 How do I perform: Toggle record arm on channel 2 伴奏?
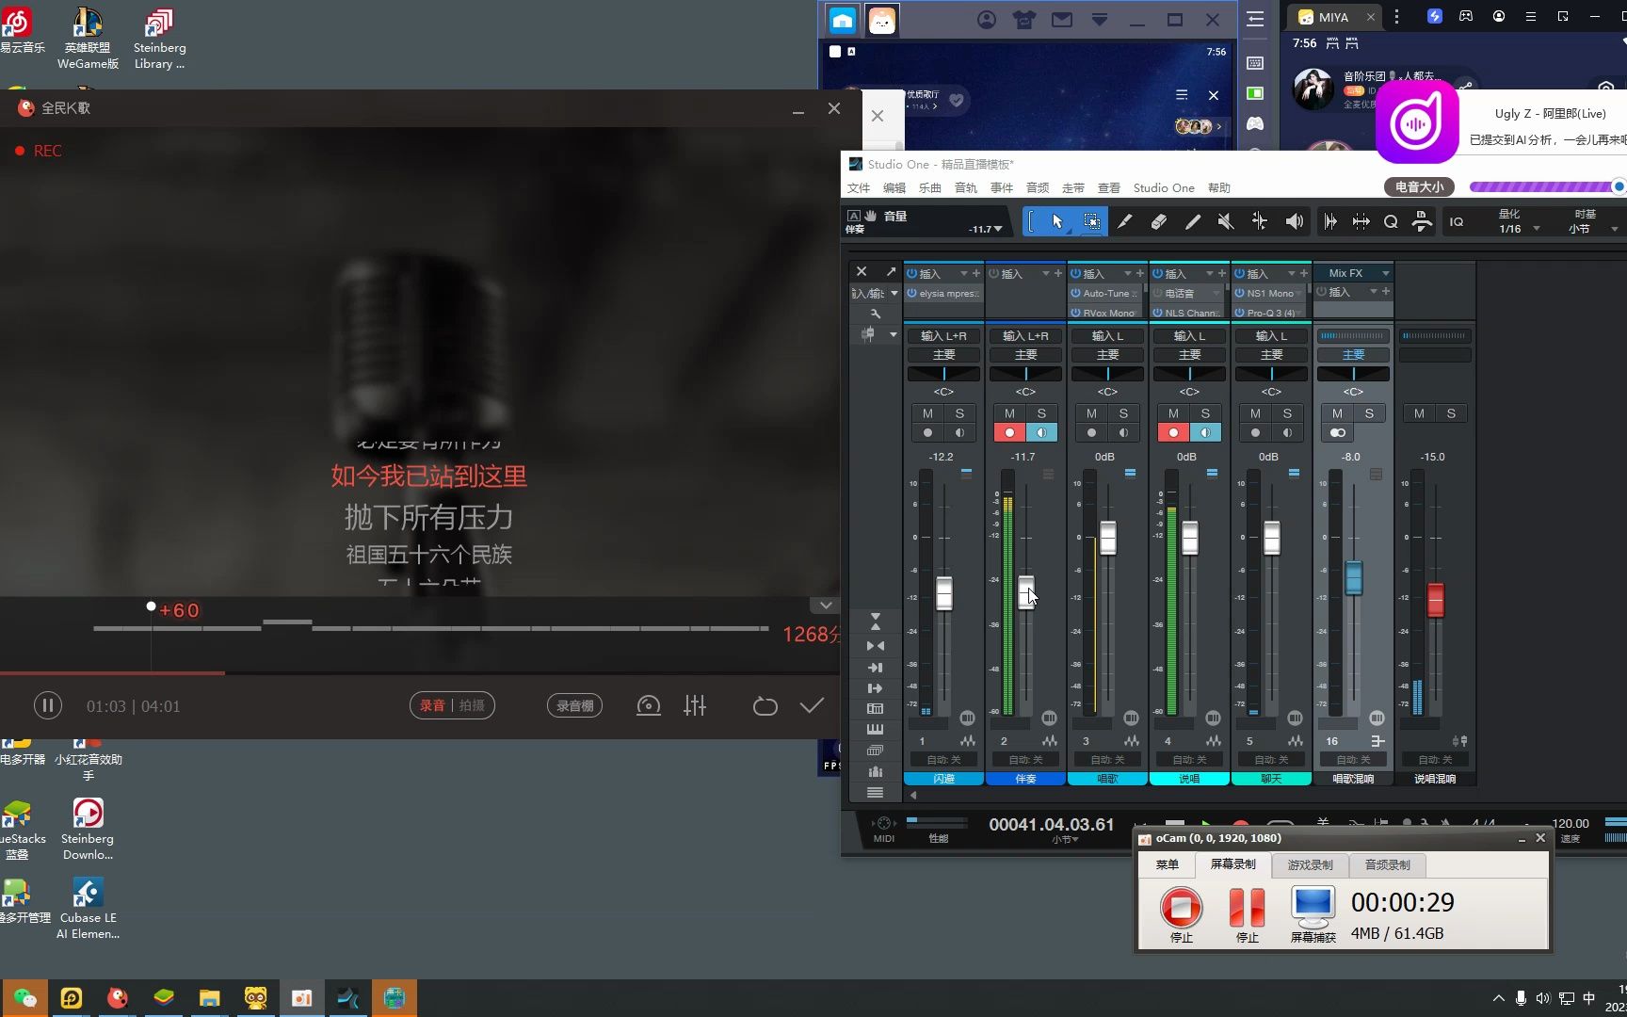pos(1009,433)
